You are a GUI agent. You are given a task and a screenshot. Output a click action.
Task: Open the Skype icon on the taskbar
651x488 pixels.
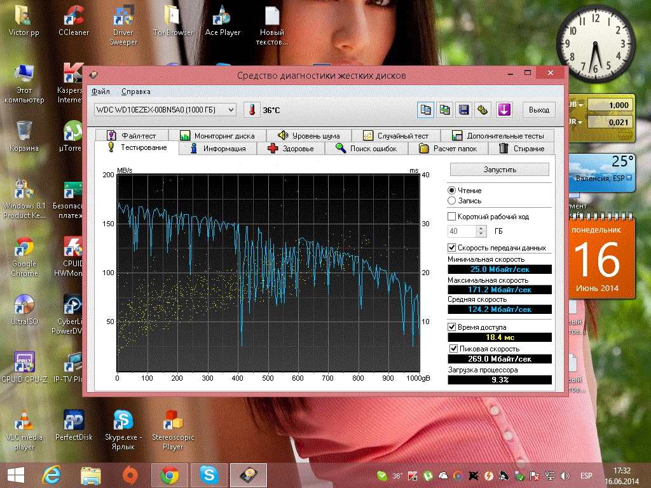pos(209,475)
